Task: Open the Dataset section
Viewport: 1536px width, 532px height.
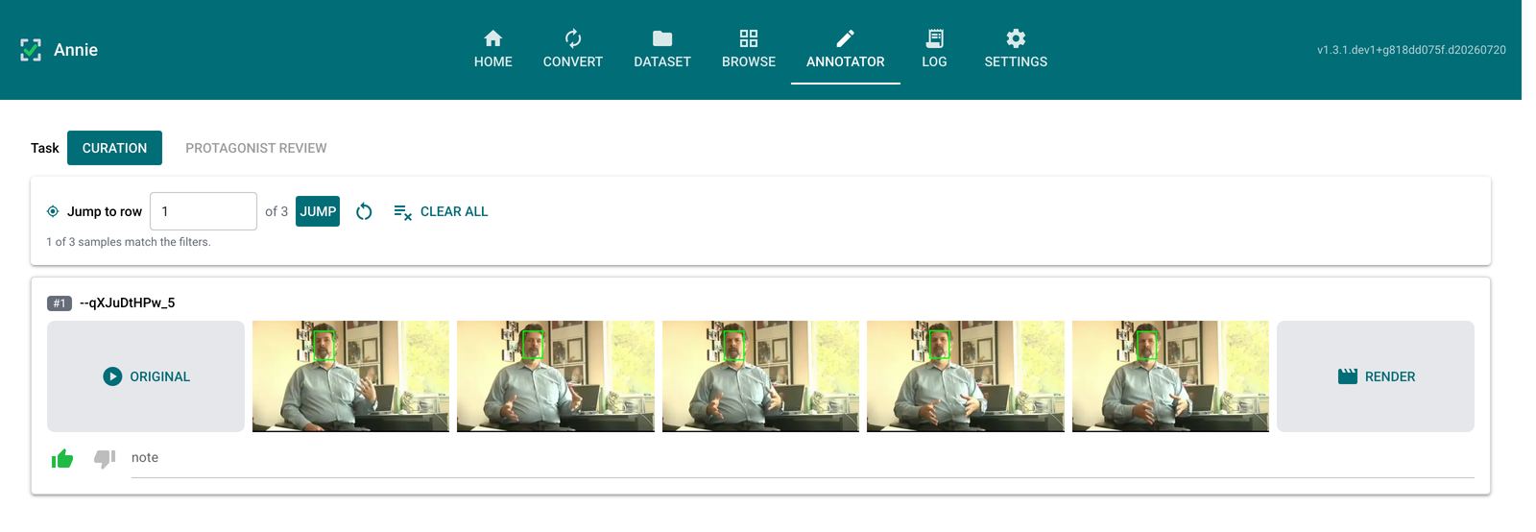Action: (x=662, y=50)
